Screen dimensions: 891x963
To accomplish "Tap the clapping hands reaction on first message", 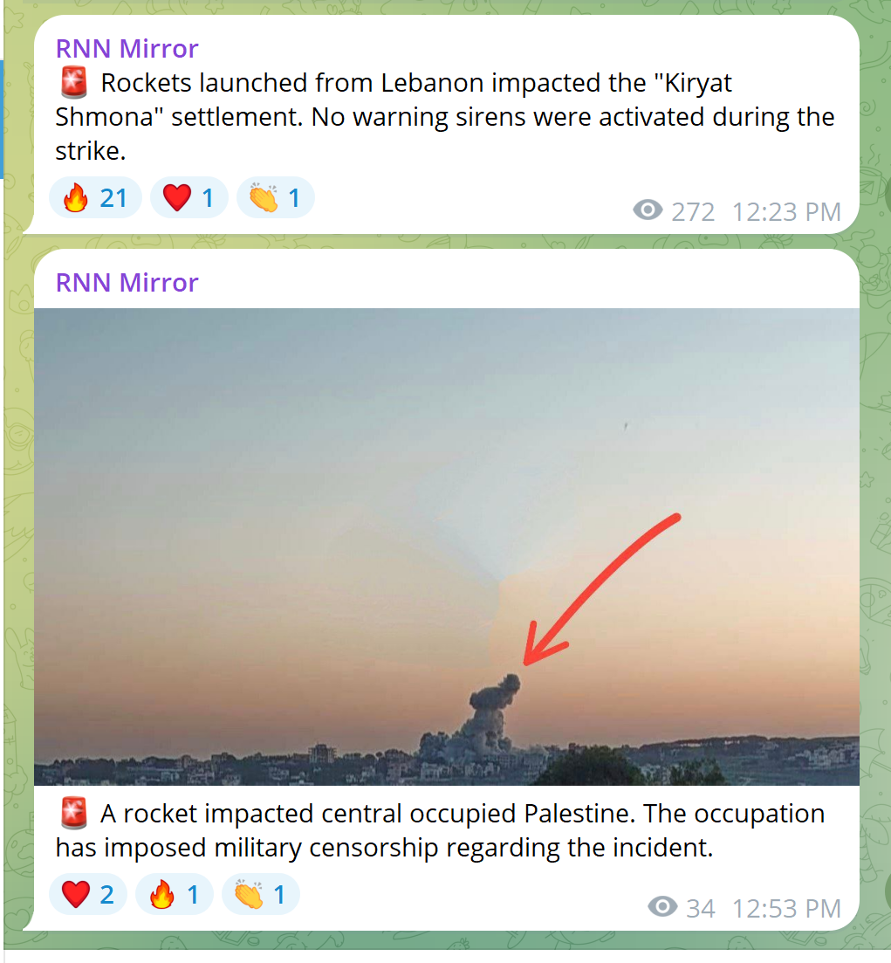I will 275,198.
